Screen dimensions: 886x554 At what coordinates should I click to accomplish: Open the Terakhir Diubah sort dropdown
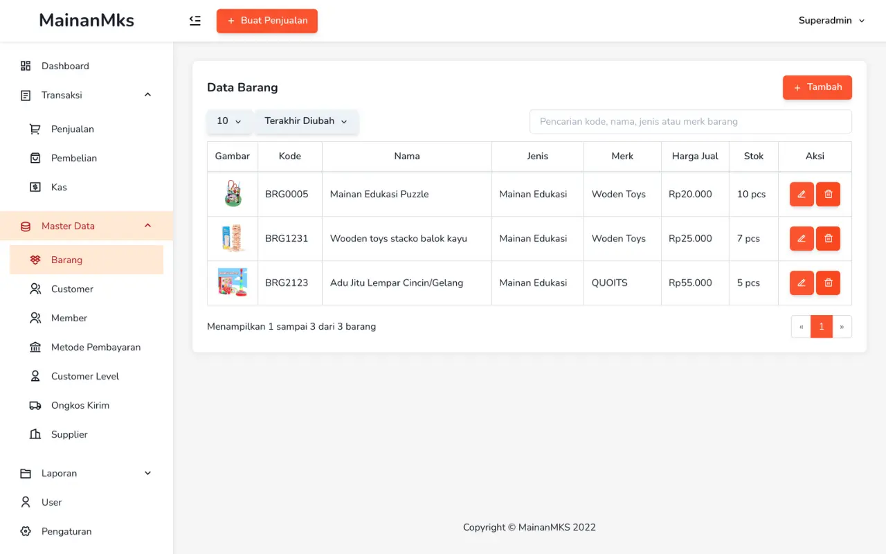[306, 121]
